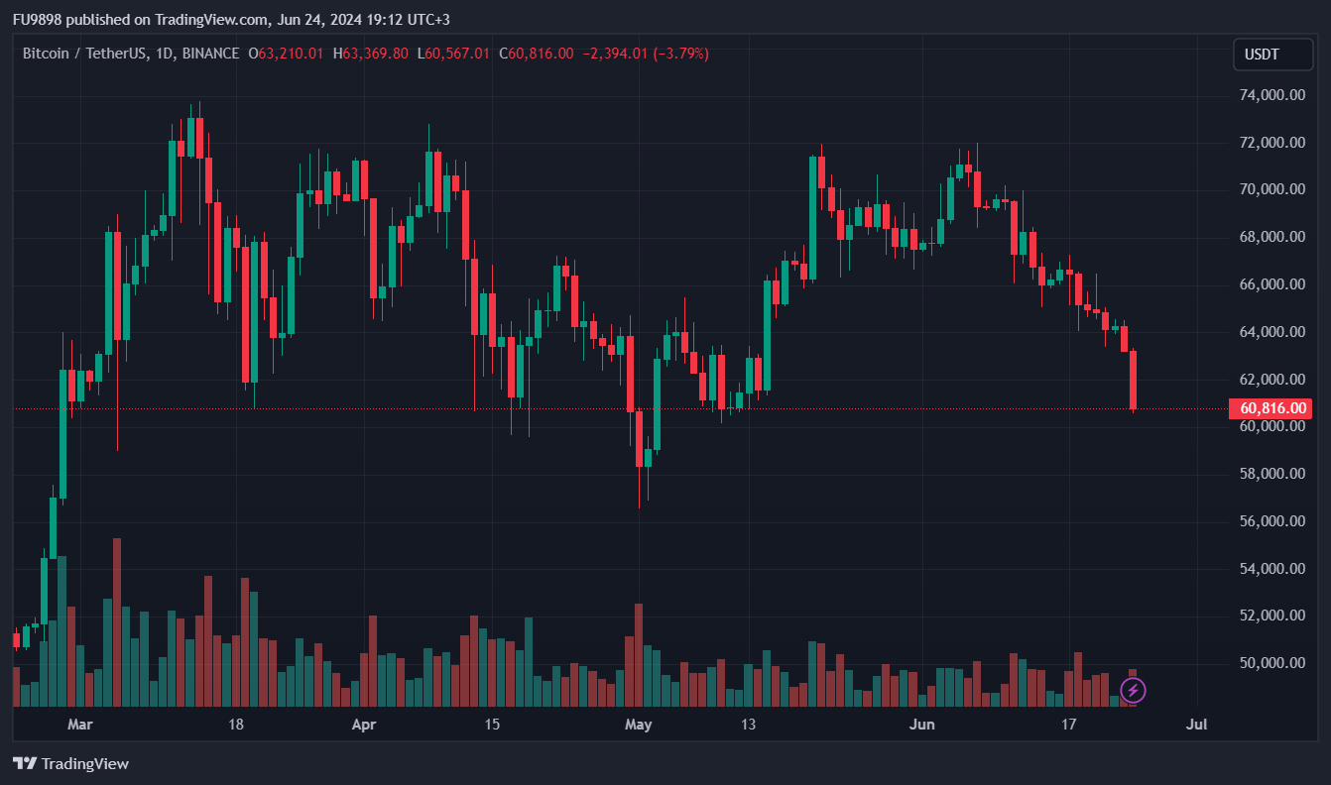The width and height of the screenshot is (1331, 785).
Task: Select the Jul label on time axis
Action: (x=1197, y=725)
